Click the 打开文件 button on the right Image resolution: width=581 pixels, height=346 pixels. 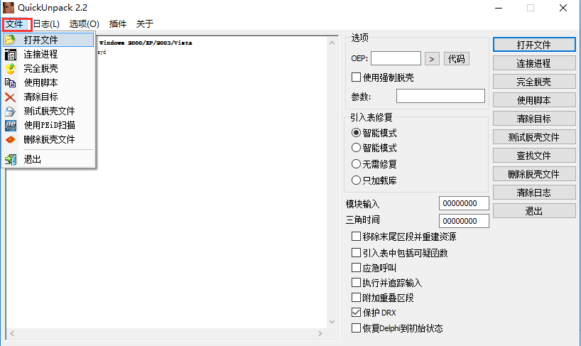[x=534, y=45]
